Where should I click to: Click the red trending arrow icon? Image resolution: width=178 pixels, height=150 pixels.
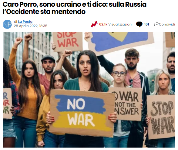[x=94, y=24]
